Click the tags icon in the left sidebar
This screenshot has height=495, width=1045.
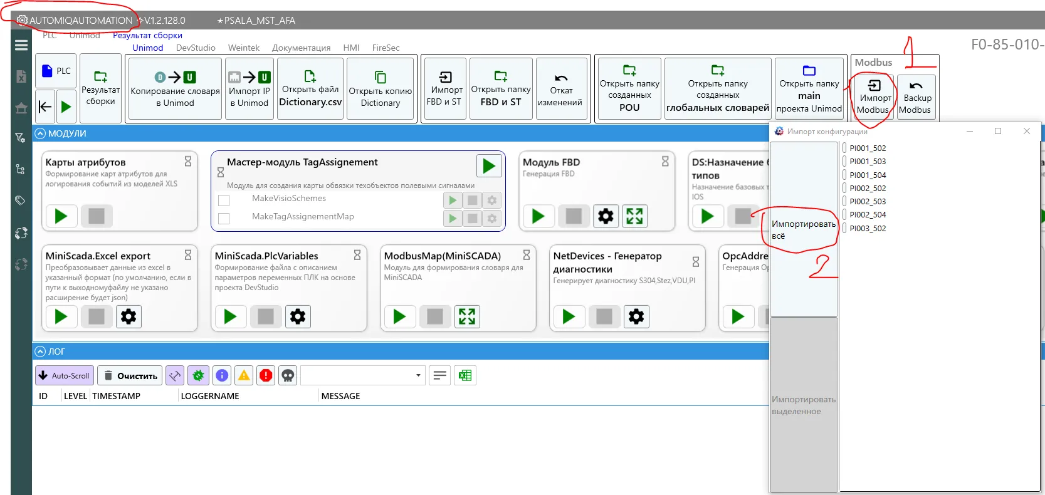click(21, 201)
